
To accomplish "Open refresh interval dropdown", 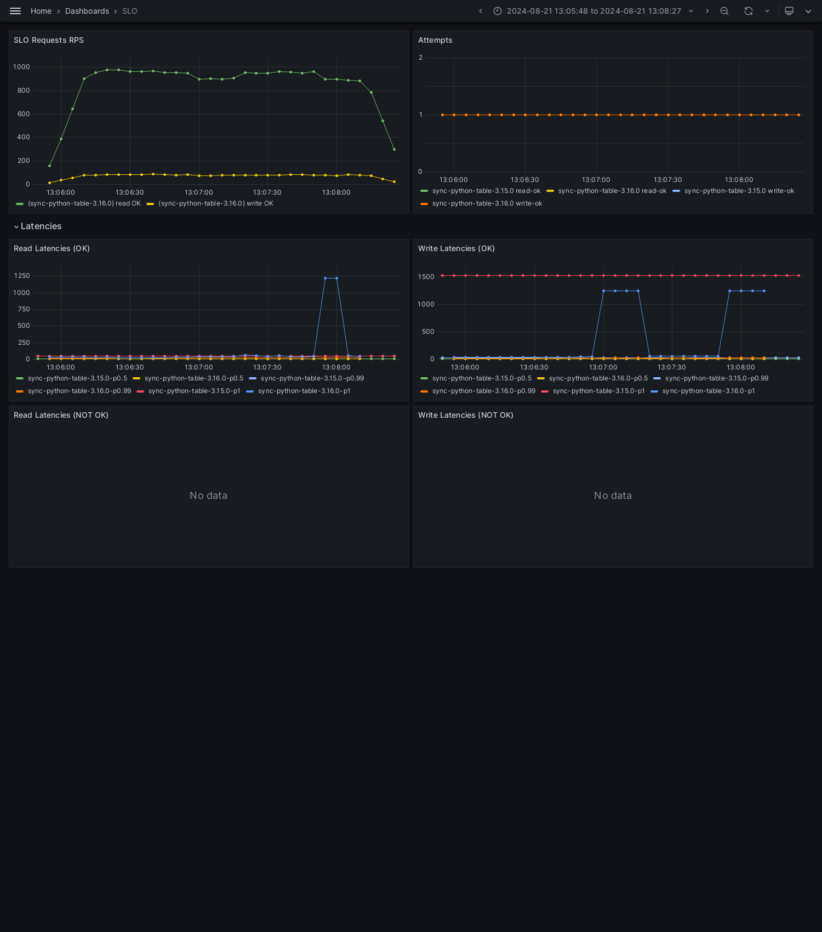I will [767, 11].
